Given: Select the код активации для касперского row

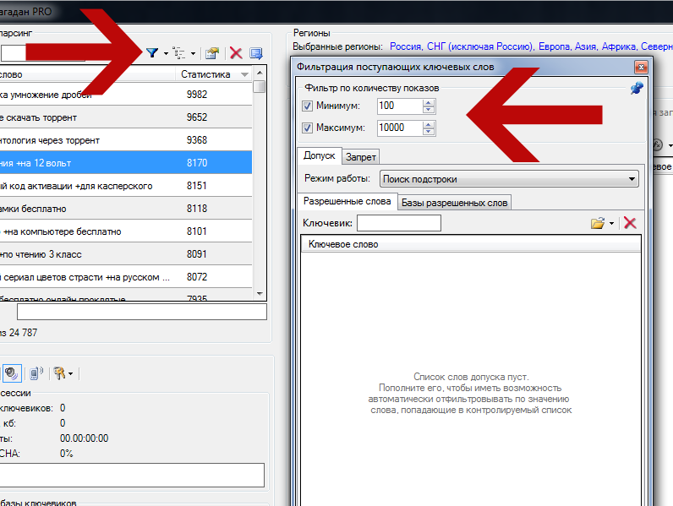Looking at the screenshot, I should [x=126, y=186].
